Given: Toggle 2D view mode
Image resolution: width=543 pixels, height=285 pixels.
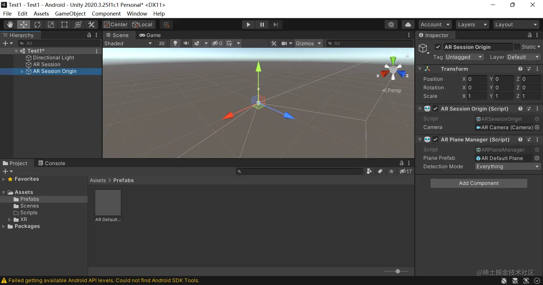Looking at the screenshot, I should 162,43.
